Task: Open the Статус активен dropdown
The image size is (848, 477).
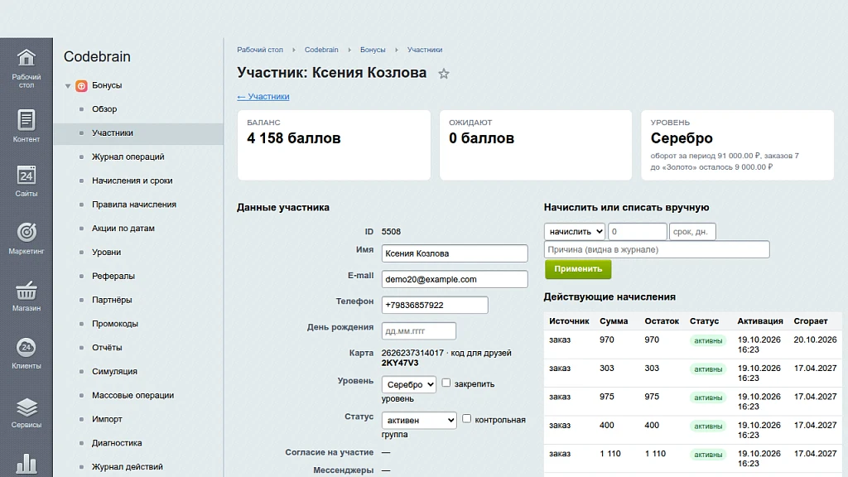Action: pyautogui.click(x=418, y=420)
